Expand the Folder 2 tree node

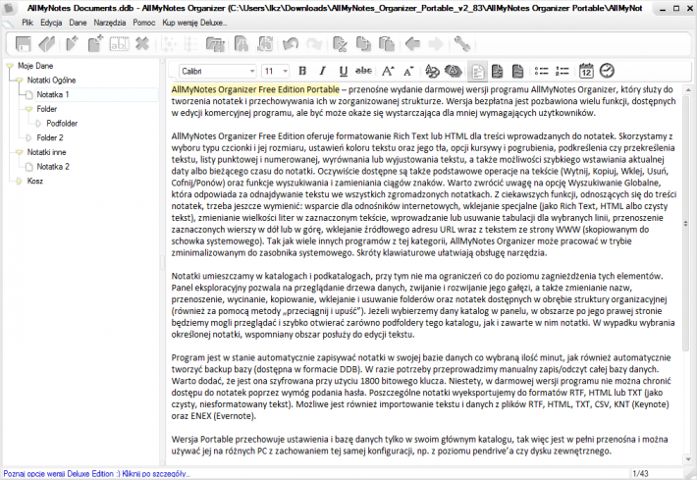tap(28, 137)
